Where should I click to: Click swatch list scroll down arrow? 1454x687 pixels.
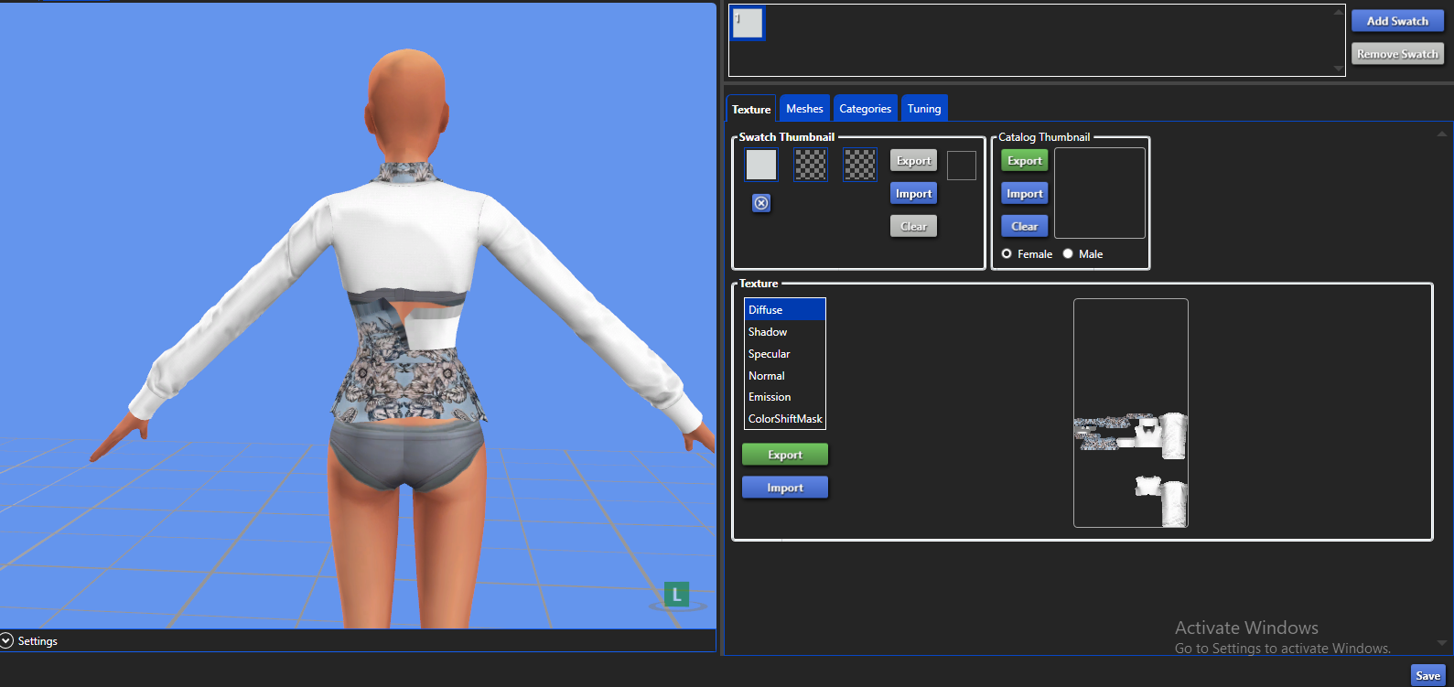click(1339, 69)
